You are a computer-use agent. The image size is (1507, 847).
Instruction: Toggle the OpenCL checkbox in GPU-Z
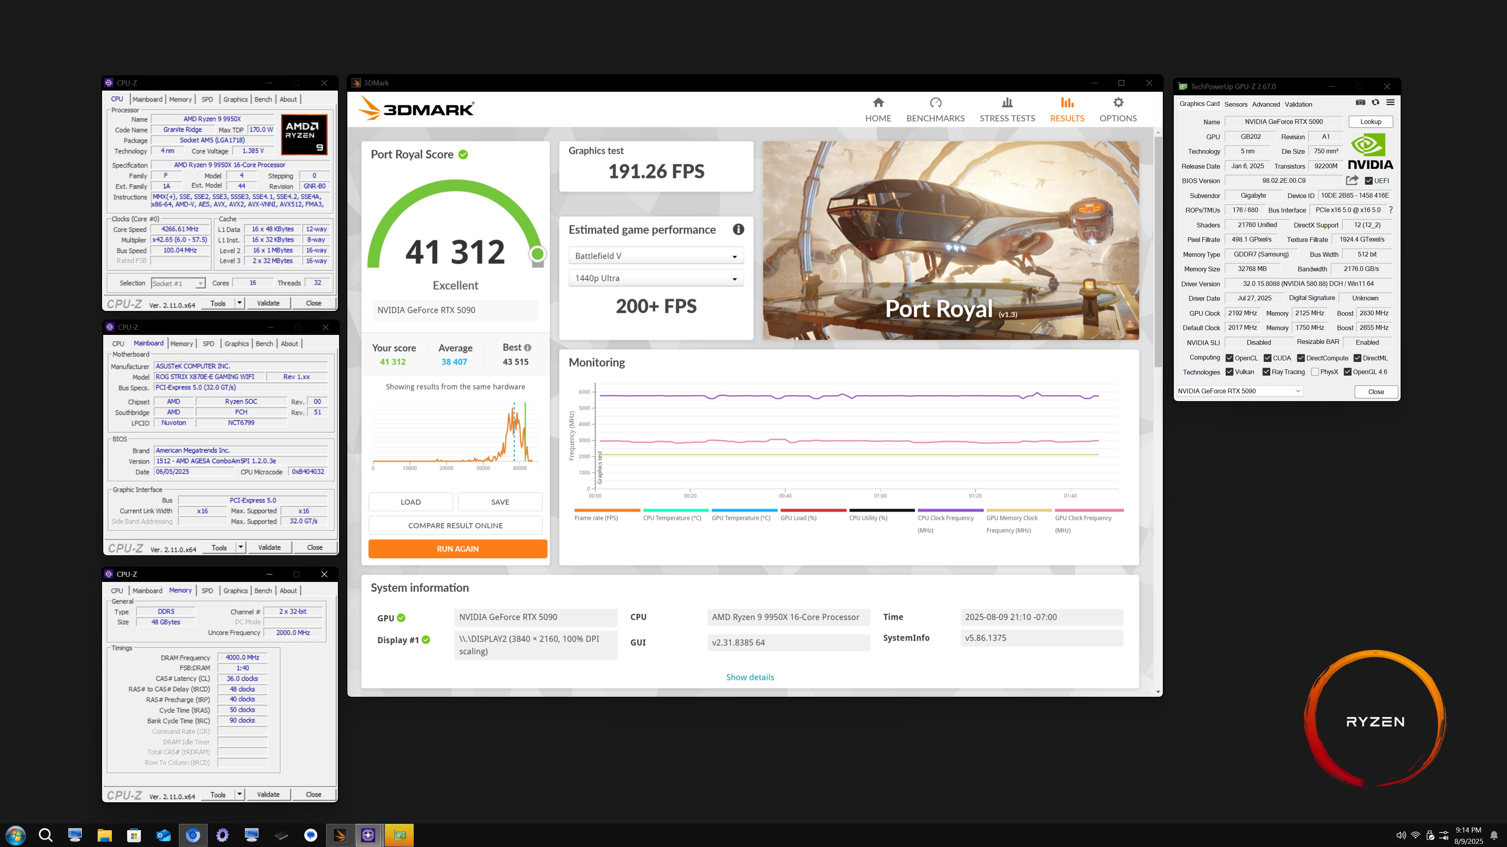click(x=1229, y=358)
